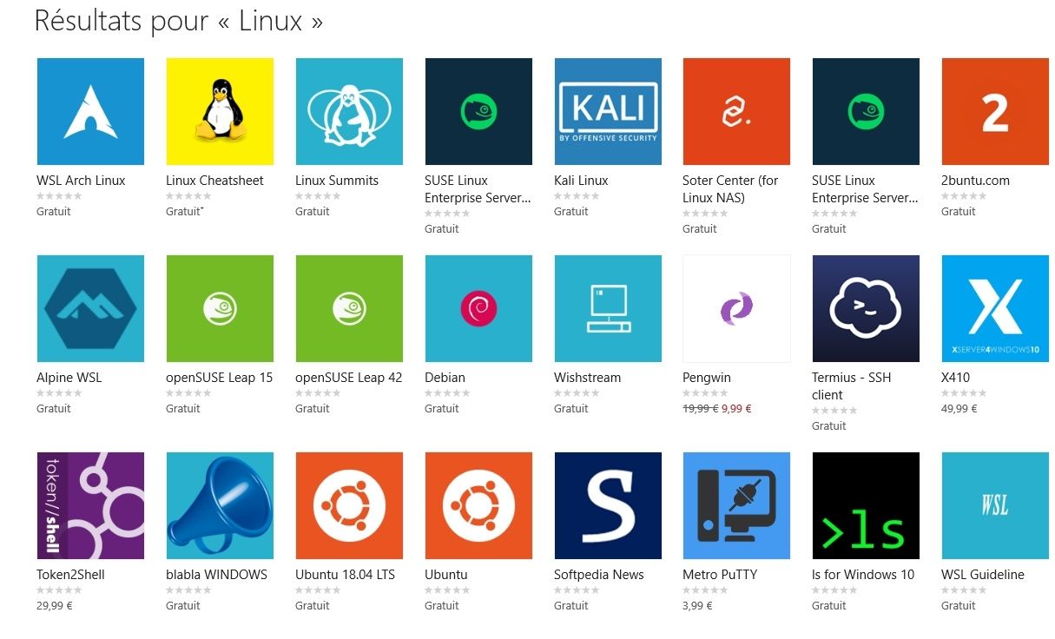Click the Pengwin sale price "9,99 €"

click(736, 409)
